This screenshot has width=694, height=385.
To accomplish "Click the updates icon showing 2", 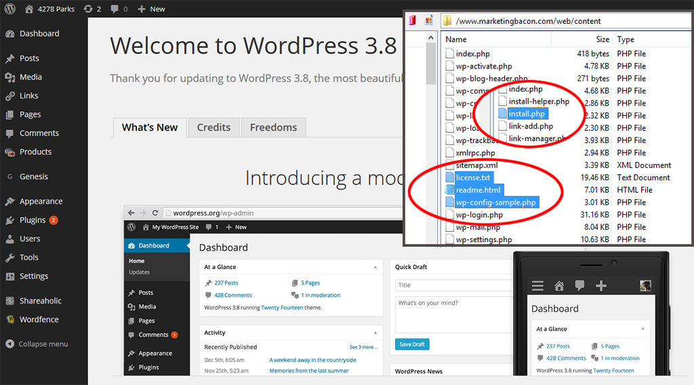I will coord(92,9).
